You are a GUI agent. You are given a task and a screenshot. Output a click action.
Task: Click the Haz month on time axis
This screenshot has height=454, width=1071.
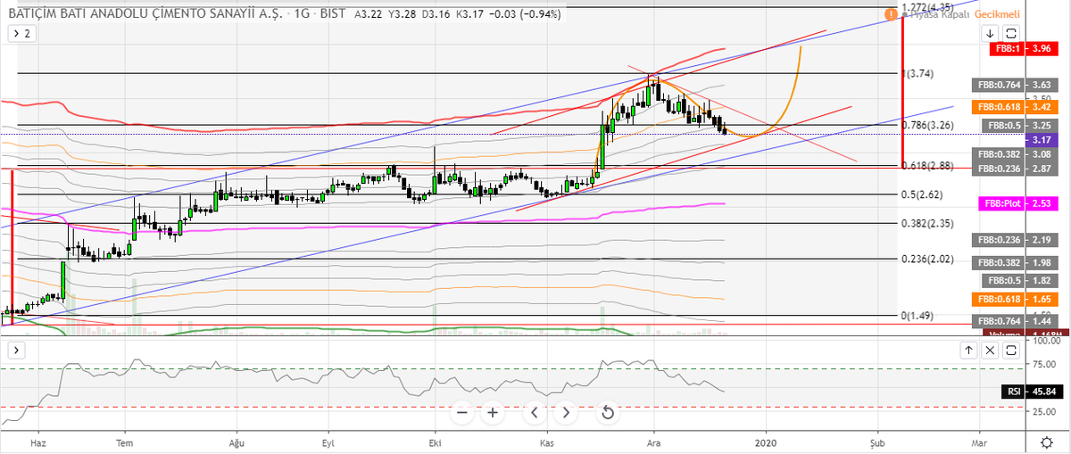pos(37,442)
